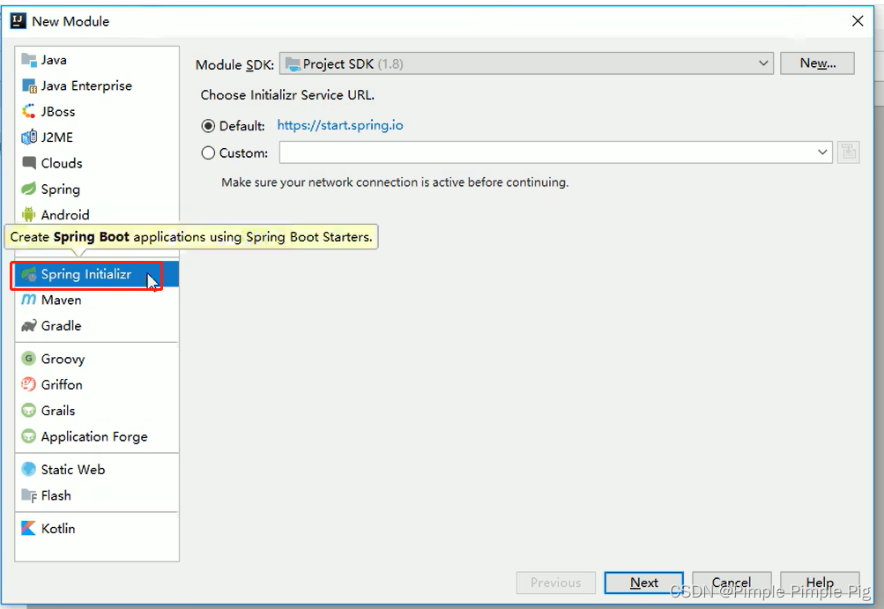The height and width of the screenshot is (609, 884).
Task: Choose the Gradle elephant icon
Action: (29, 326)
